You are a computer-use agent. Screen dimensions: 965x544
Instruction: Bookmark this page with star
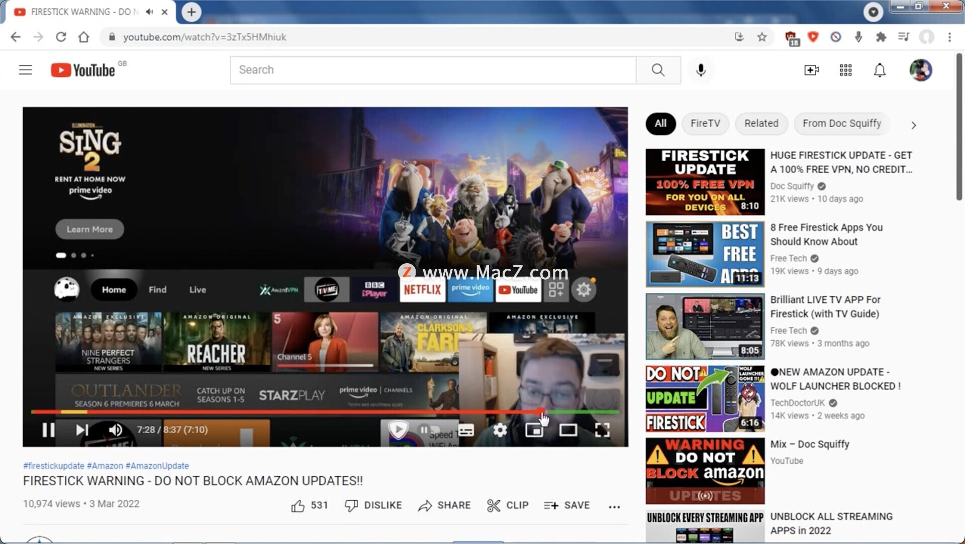point(762,37)
